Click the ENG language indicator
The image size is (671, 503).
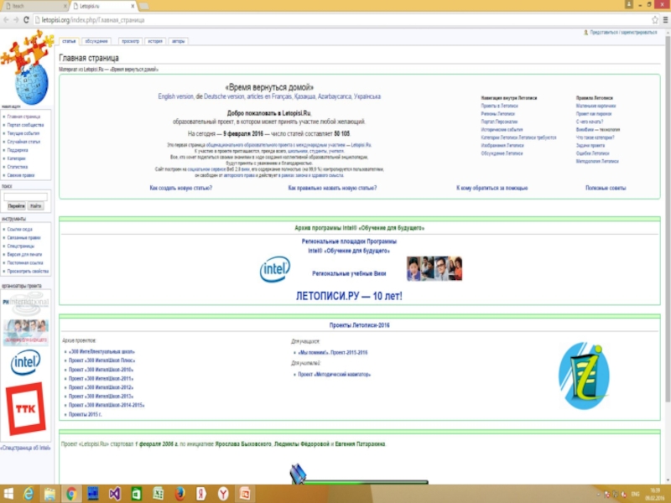point(636,495)
